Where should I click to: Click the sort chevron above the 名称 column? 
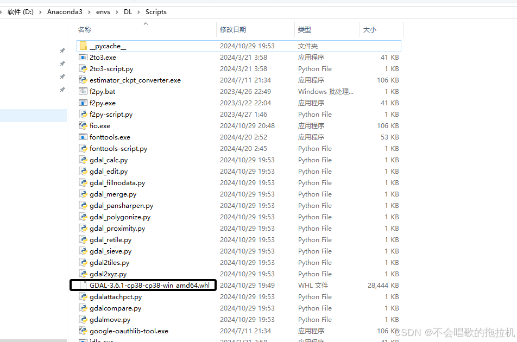pos(146,23)
